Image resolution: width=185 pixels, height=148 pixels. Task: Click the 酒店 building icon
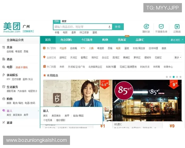4,59
